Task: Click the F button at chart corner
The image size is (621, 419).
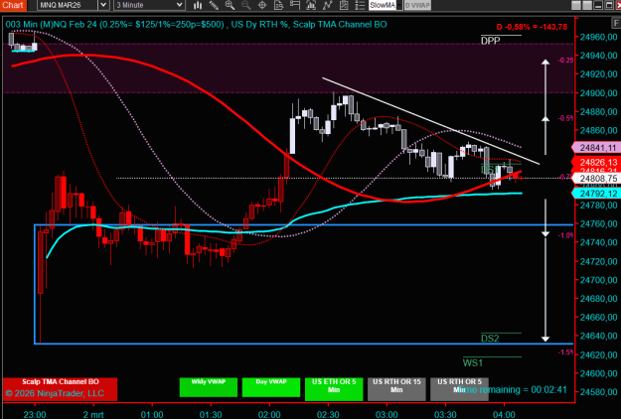Action: 616,24
